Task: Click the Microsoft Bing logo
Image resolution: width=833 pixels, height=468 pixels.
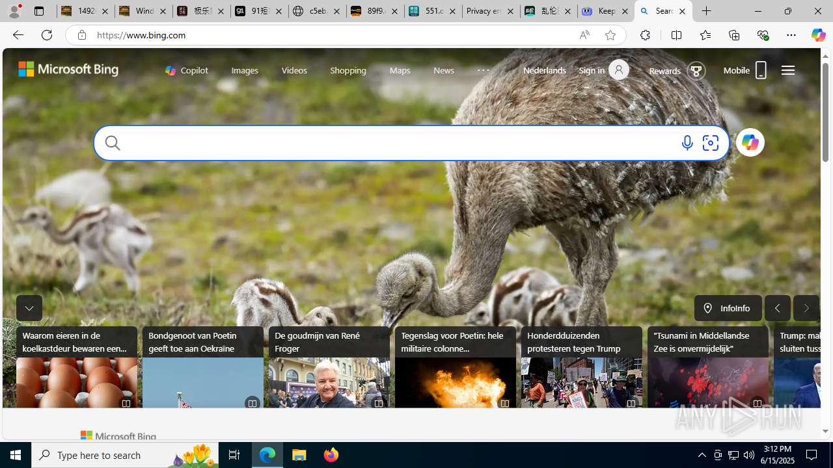Action: click(68, 70)
